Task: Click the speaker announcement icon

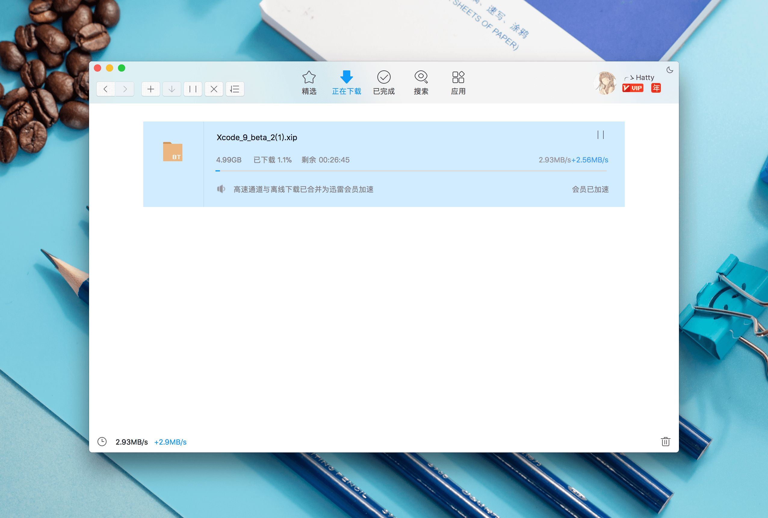Action: (x=221, y=189)
